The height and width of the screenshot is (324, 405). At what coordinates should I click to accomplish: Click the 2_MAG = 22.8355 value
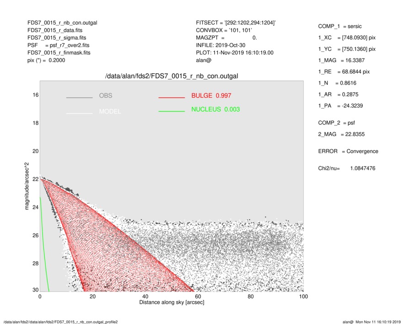[341, 135]
